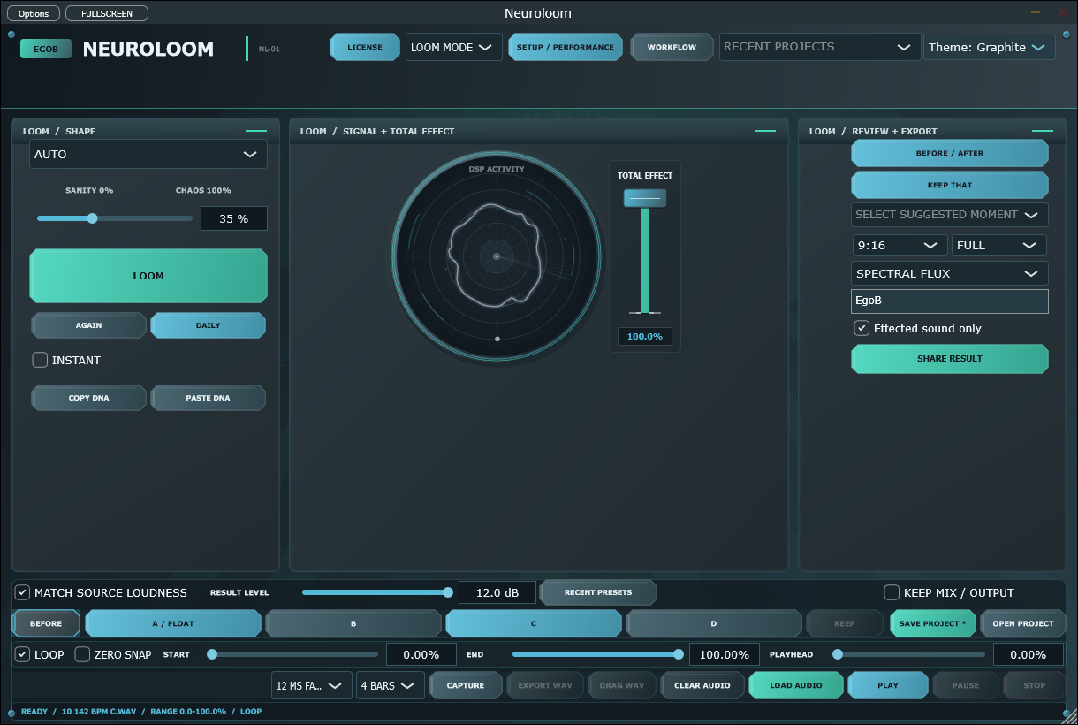Click LOAD AUDIO button

point(796,685)
